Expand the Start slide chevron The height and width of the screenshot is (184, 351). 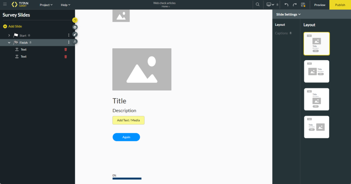click(9, 36)
